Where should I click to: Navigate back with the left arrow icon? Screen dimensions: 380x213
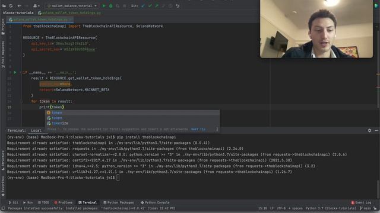(x=20, y=6)
